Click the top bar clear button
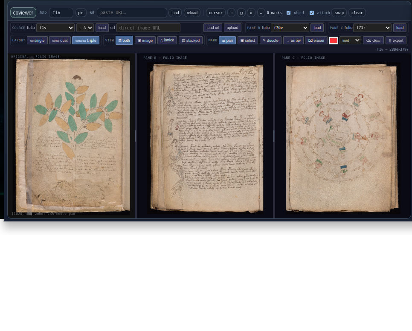The width and height of the screenshot is (412, 331). coord(357,13)
